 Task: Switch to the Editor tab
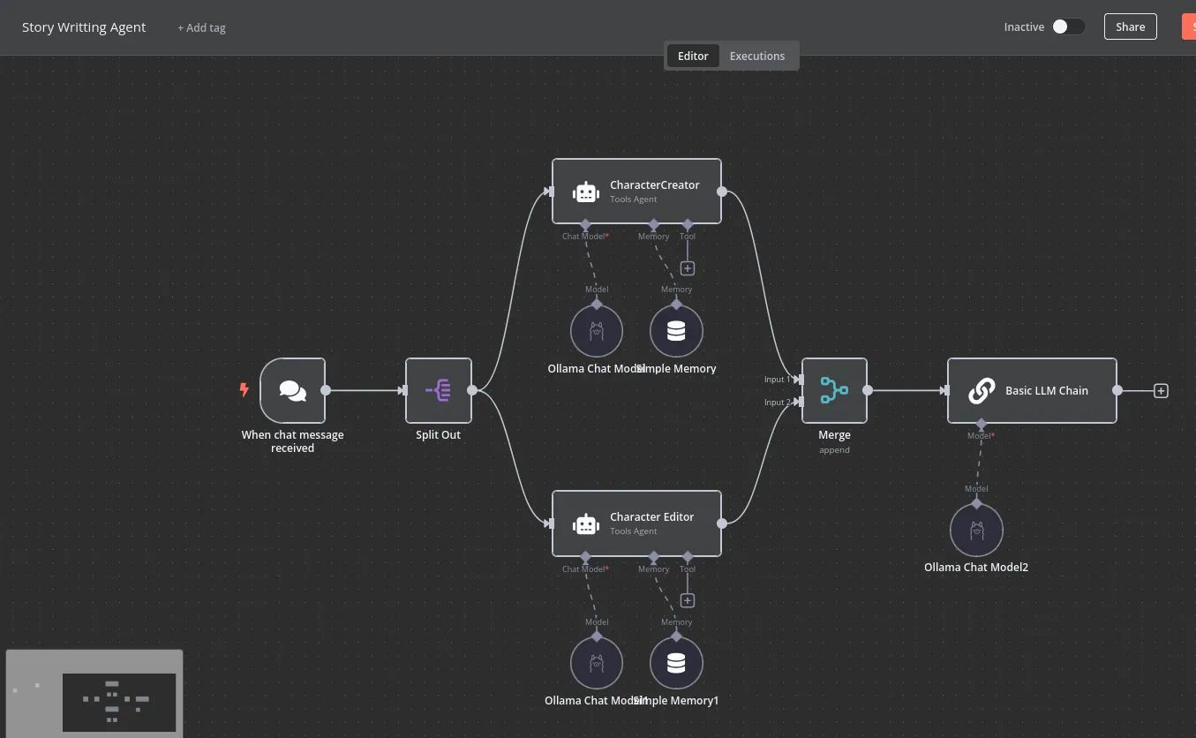[693, 56]
